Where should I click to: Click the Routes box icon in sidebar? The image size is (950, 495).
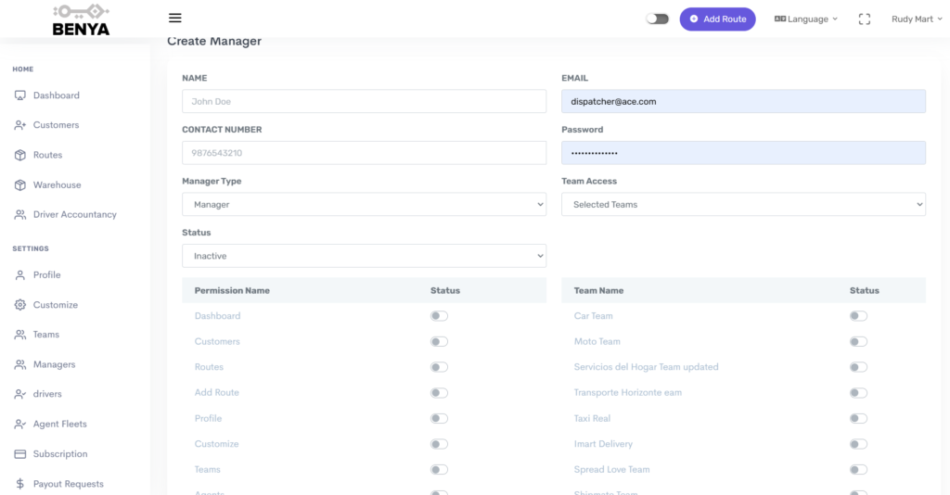tap(20, 155)
